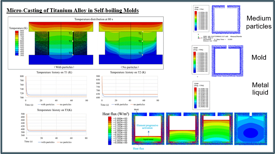Click the T2 marker in No particles plot

(x=140, y=41)
